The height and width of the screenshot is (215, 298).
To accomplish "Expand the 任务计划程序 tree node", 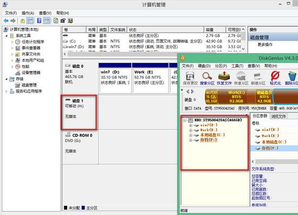I will 12,42.
